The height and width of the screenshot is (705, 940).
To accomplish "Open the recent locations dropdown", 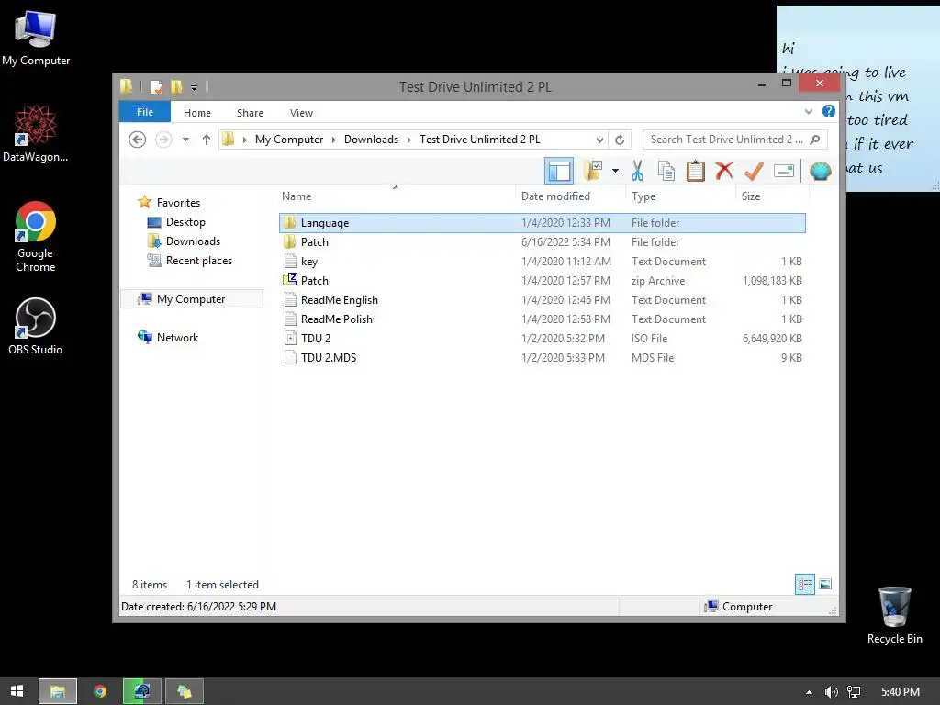I will point(185,140).
